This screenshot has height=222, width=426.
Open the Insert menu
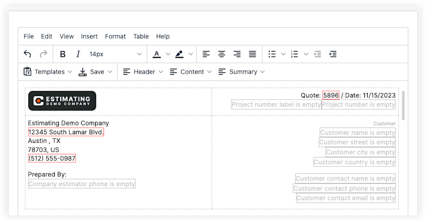click(x=89, y=36)
